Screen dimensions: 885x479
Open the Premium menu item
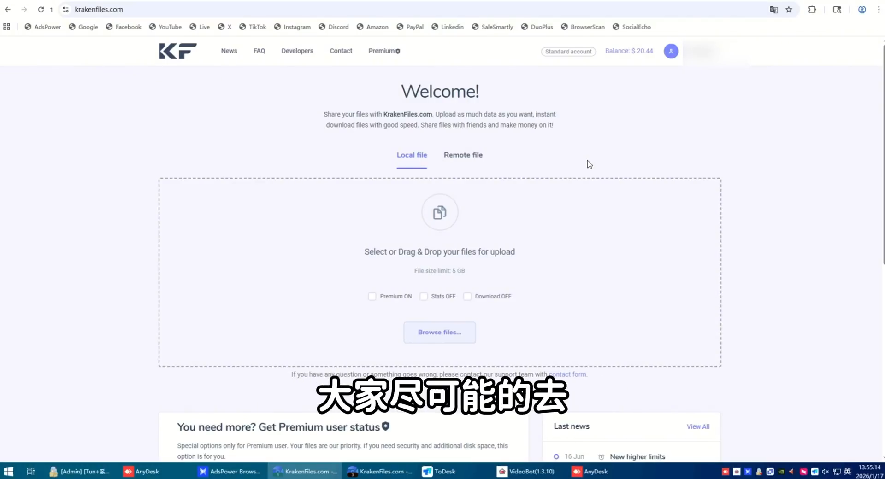click(384, 51)
